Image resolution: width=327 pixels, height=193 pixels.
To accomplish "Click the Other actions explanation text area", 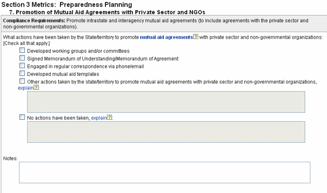I will coord(166,102).
